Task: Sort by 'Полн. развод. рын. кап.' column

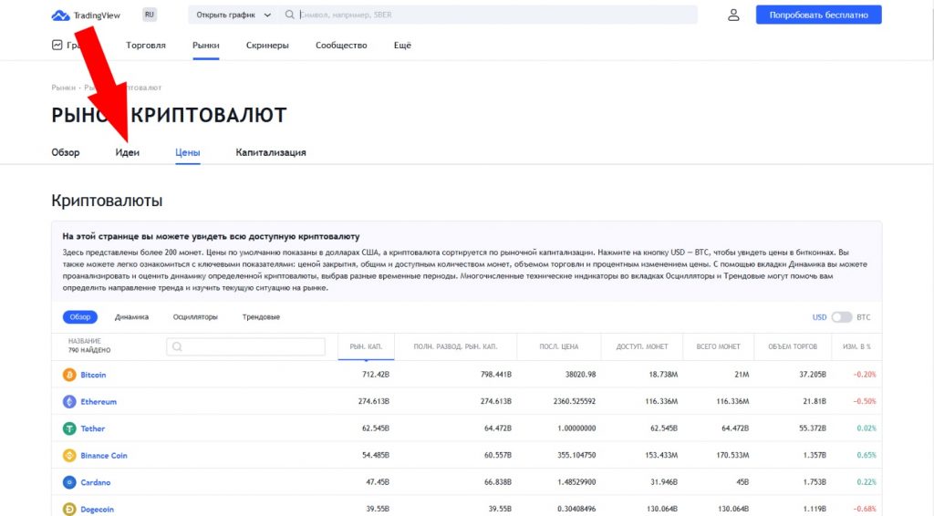Action: [x=456, y=346]
